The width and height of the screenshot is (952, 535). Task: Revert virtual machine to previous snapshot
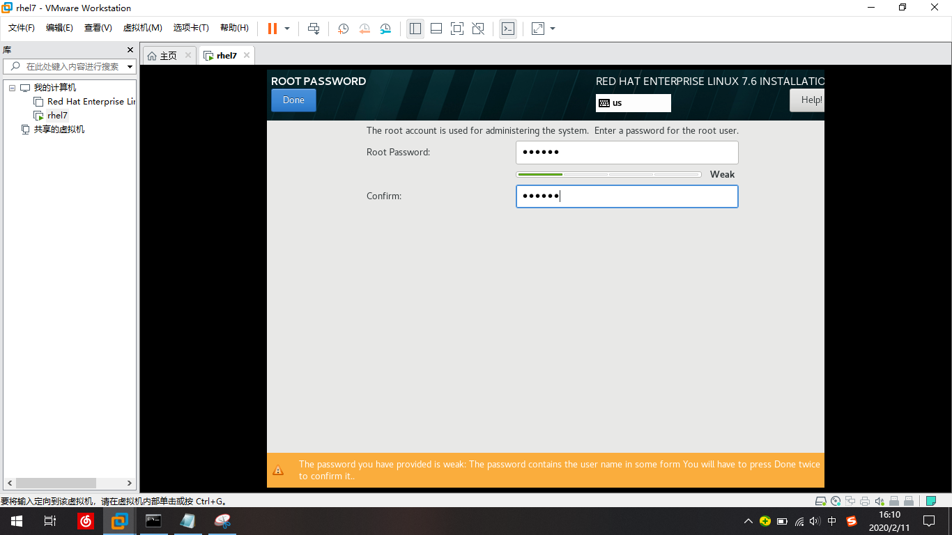point(364,29)
